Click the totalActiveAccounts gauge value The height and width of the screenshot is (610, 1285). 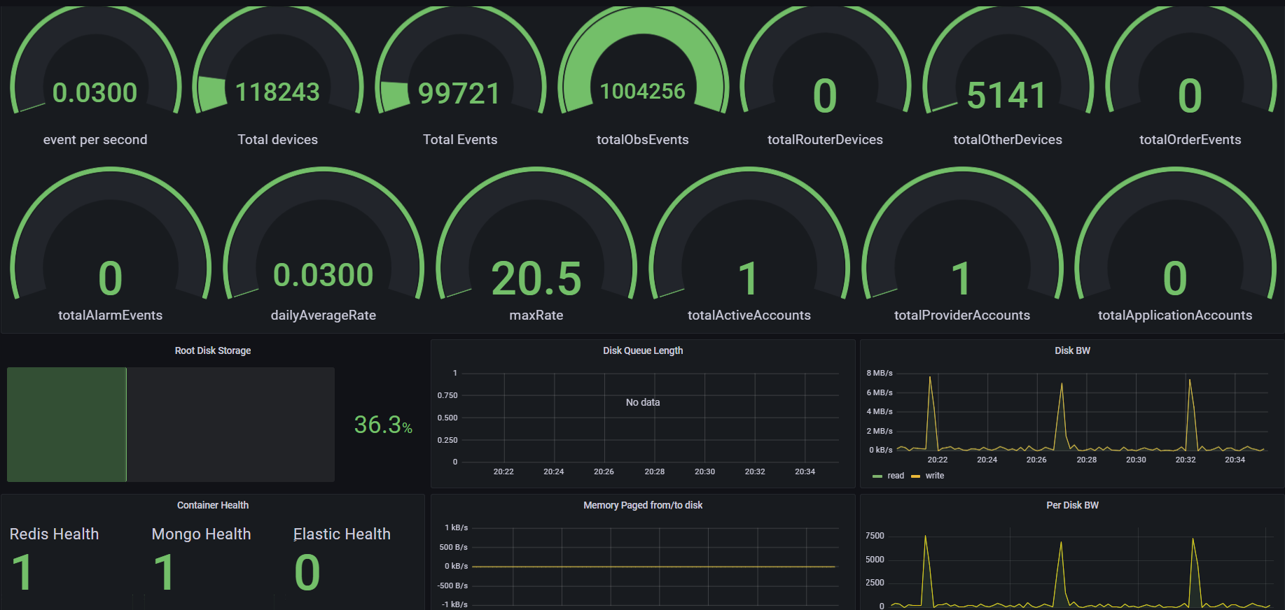click(x=749, y=278)
